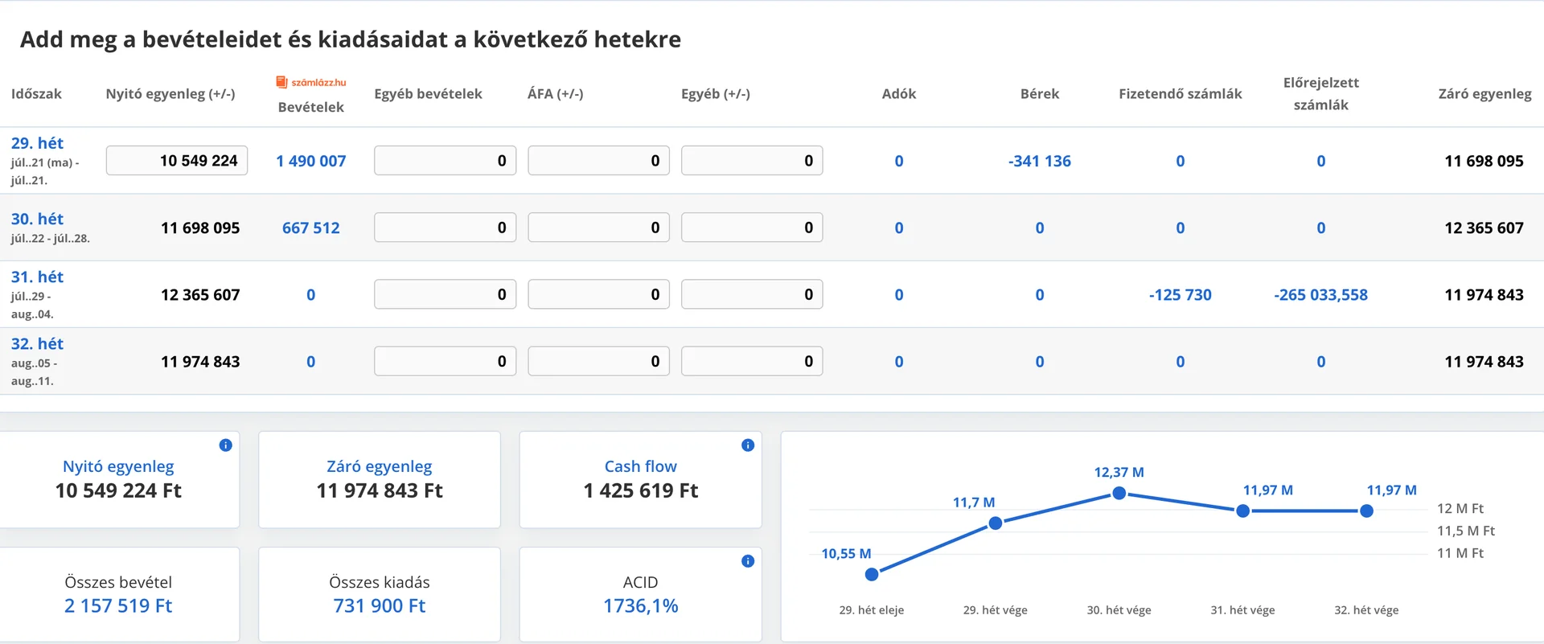This screenshot has height=644, width=1544.
Task: Click the 12,37 M chart point
Action: pos(1119,493)
